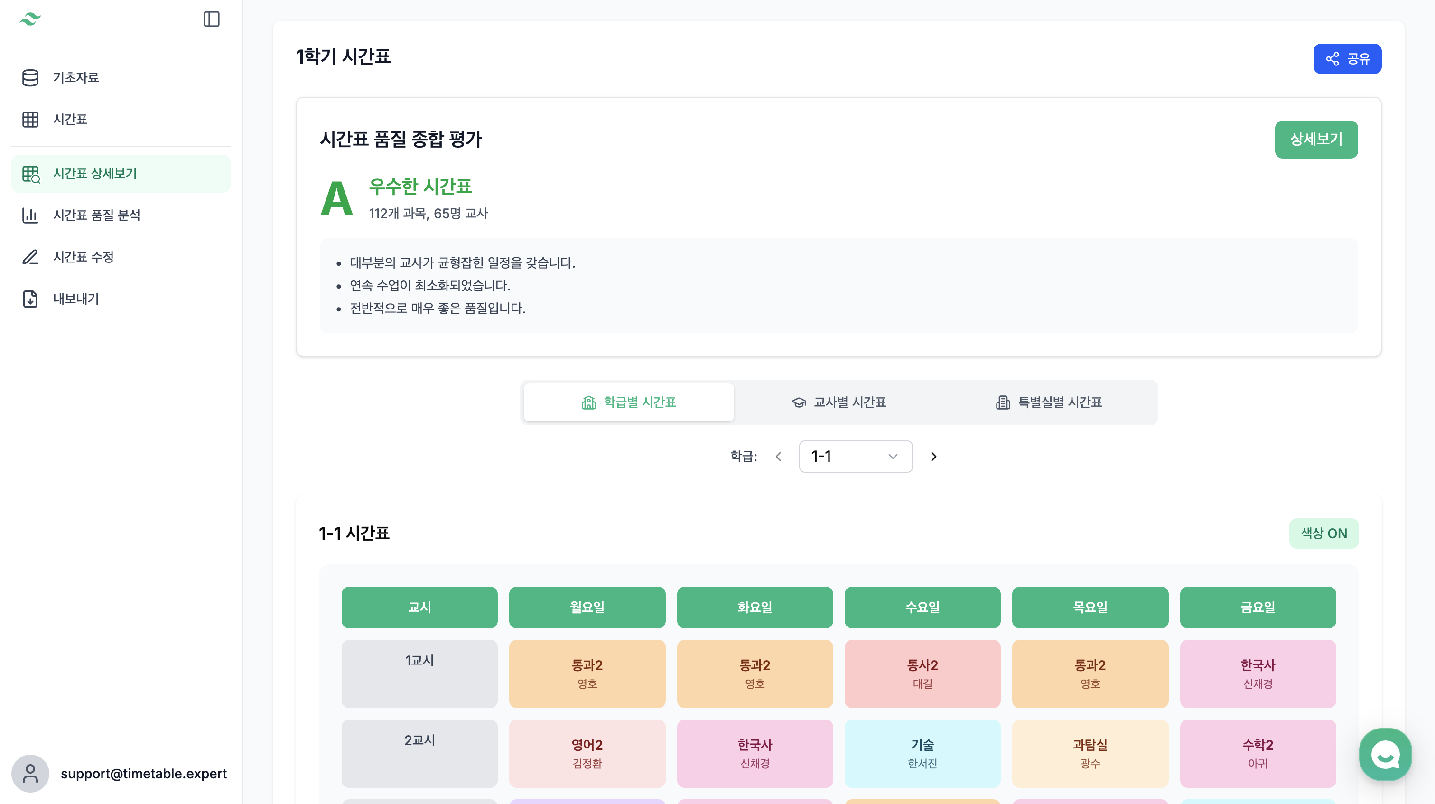Image resolution: width=1435 pixels, height=804 pixels.
Task: Open the 학급 1-1 dropdown
Action: coord(855,456)
